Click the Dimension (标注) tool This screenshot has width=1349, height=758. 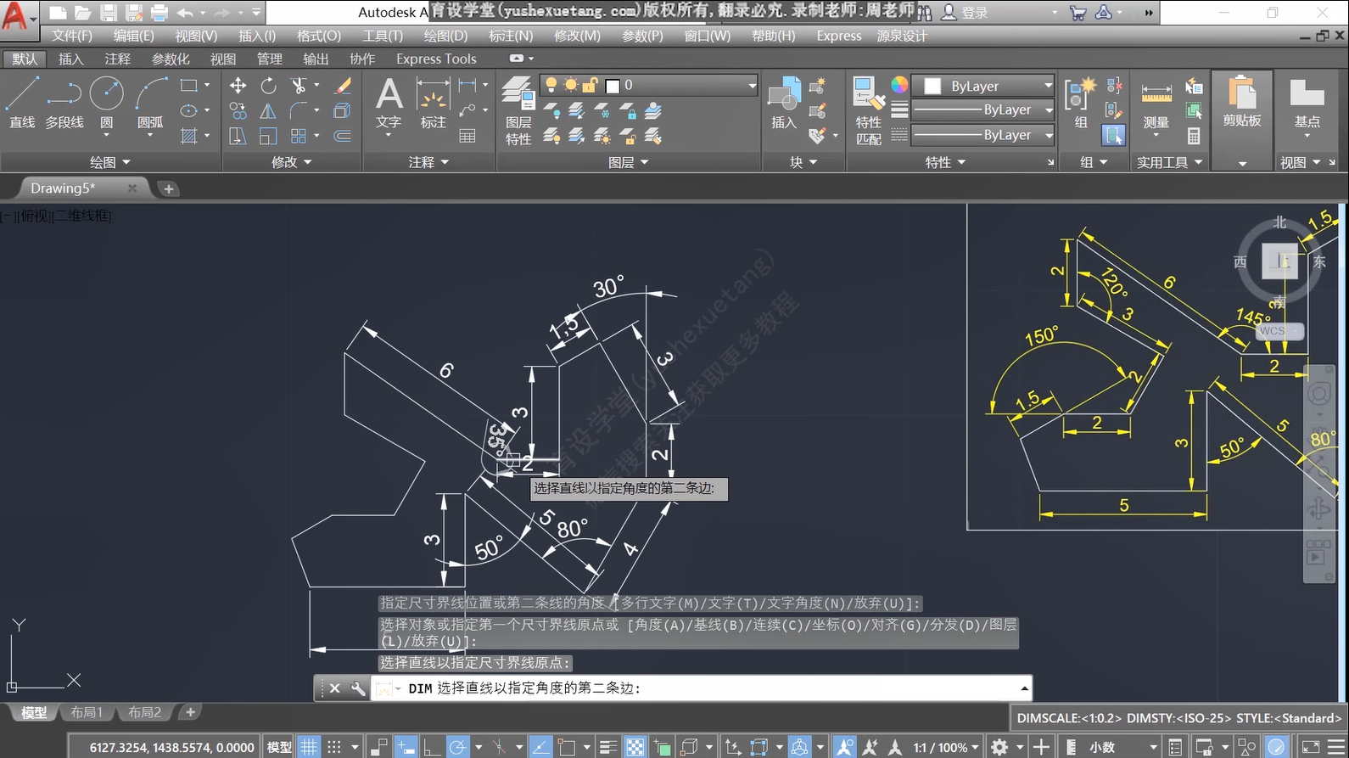click(433, 103)
